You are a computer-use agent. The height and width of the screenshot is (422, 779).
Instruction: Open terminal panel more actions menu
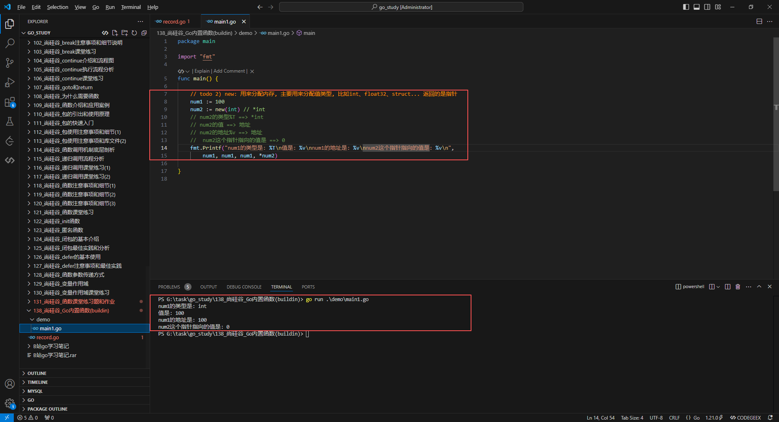pyautogui.click(x=749, y=287)
